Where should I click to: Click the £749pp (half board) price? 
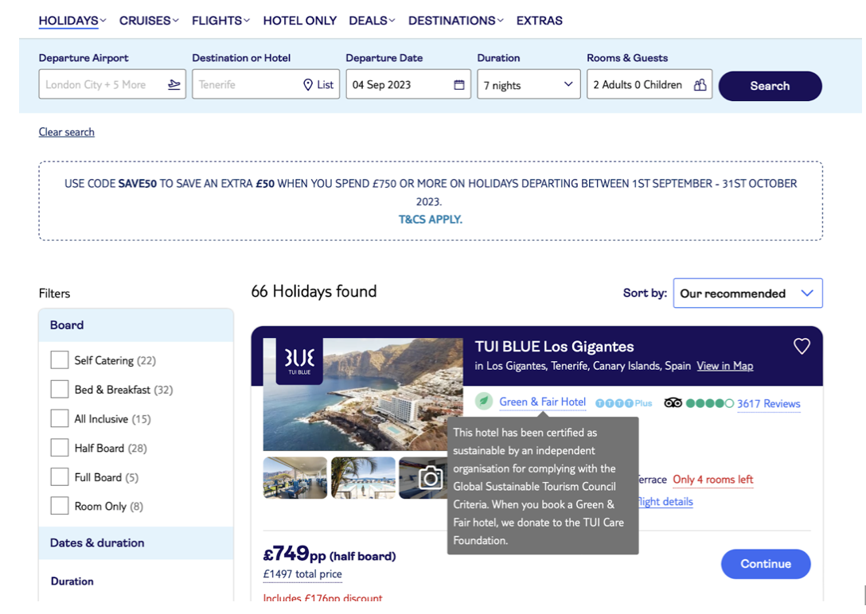330,554
